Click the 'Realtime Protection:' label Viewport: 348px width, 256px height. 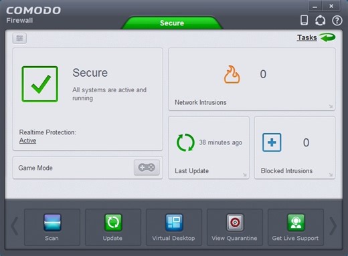48,132
